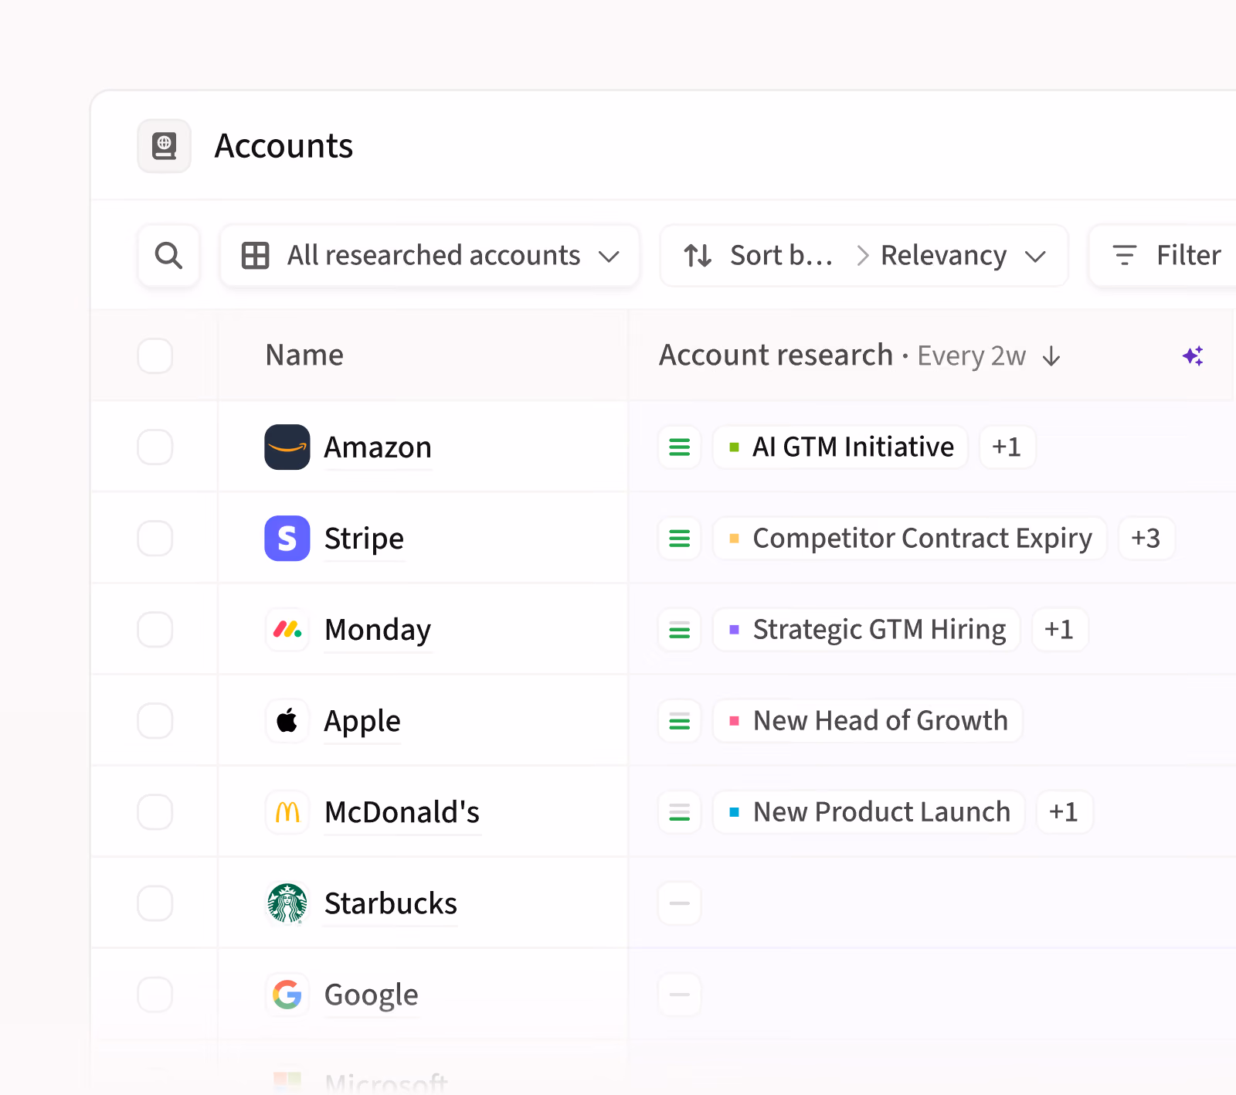Screen dimensions: 1236x1095
Task: Click the Starbucks logo icon
Action: (x=287, y=903)
